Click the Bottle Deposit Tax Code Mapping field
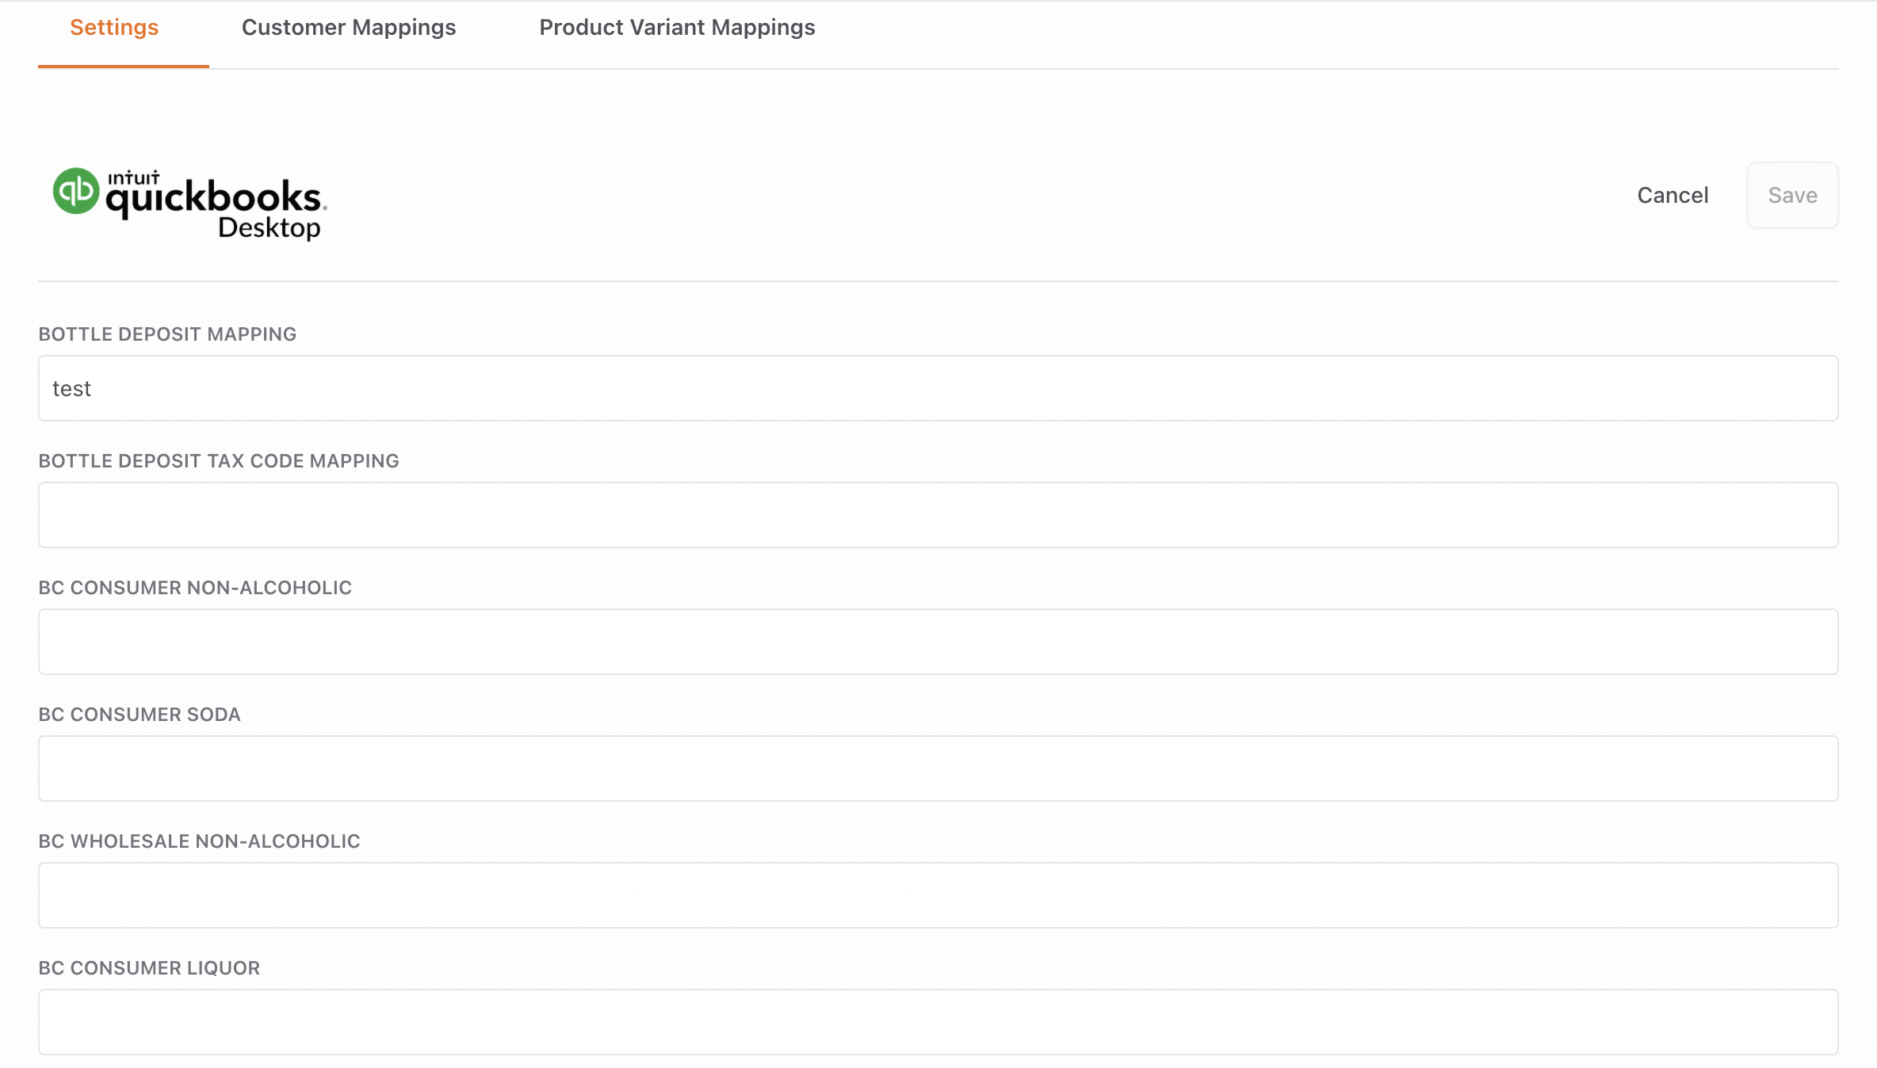1877x1068 pixels. click(x=938, y=515)
